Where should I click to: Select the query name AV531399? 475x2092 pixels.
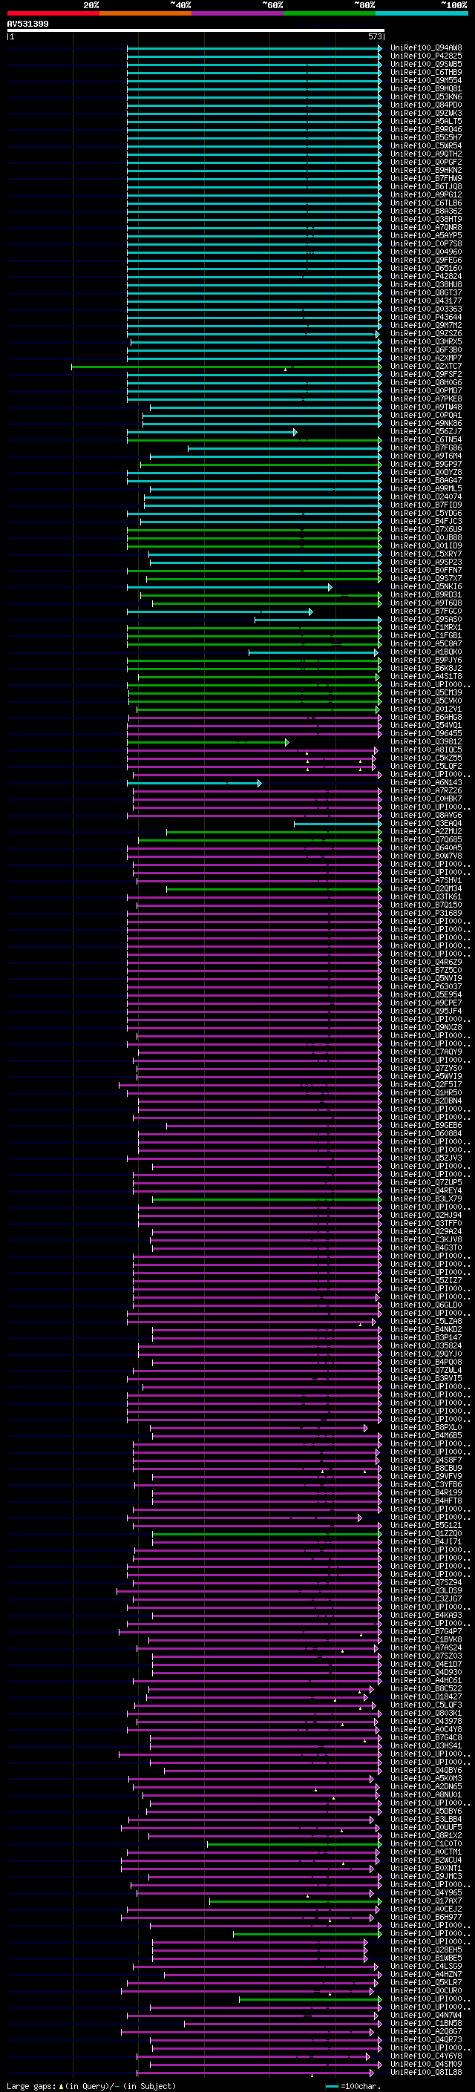27,24
